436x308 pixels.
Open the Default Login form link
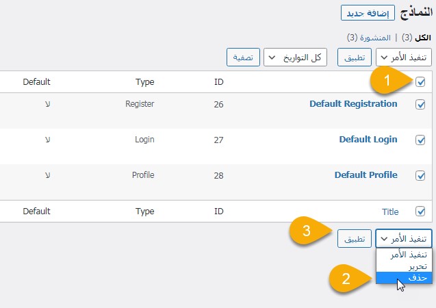pos(368,140)
